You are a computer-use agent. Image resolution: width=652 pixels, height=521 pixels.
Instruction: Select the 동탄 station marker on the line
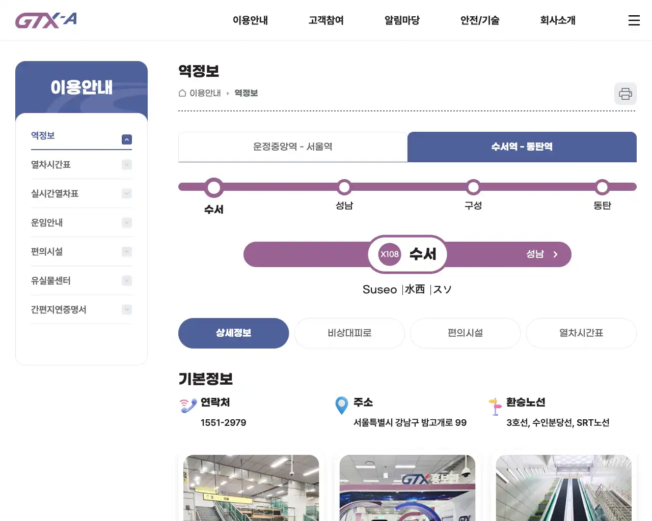point(603,187)
